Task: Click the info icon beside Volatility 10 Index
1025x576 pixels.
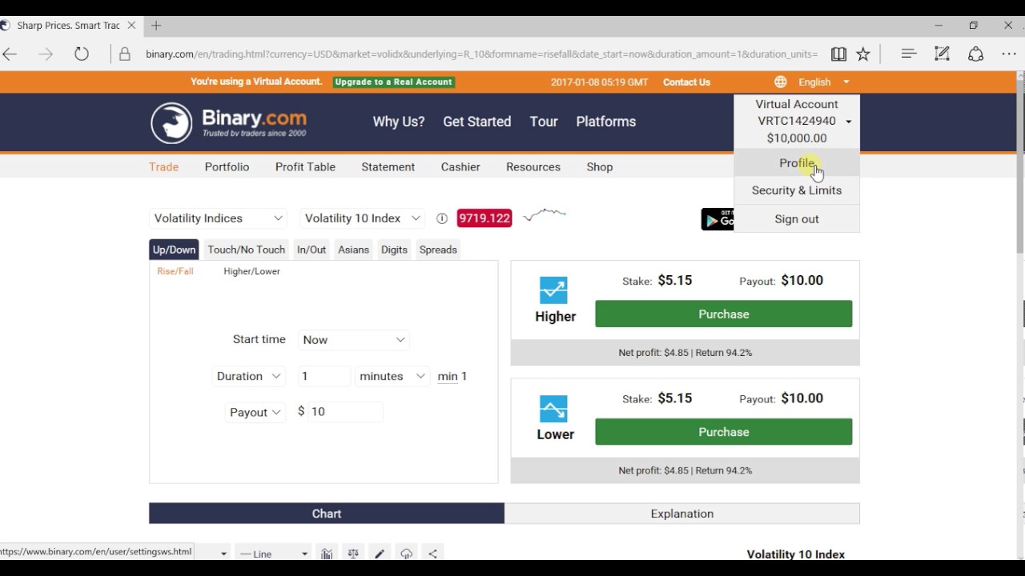Action: (x=441, y=218)
